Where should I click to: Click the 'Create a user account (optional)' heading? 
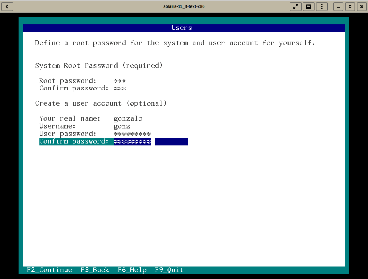click(x=101, y=104)
